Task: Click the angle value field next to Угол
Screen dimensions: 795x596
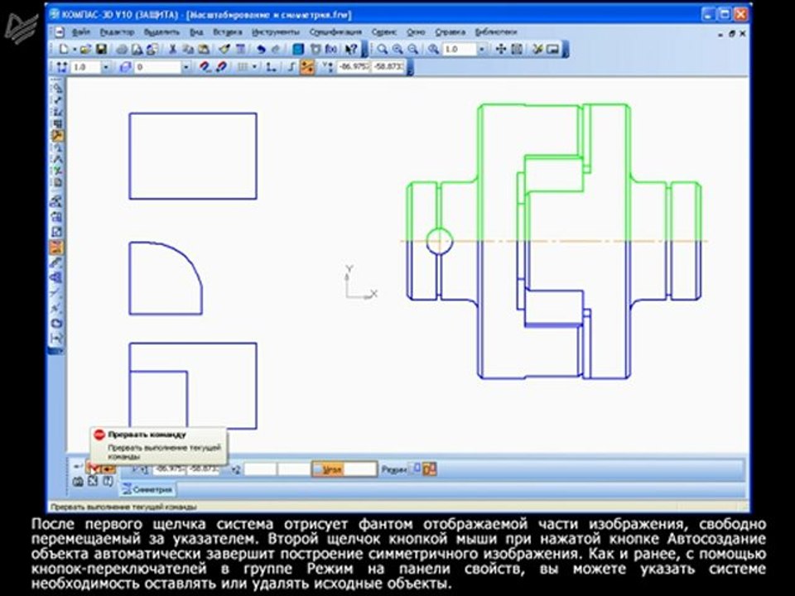Action: click(360, 469)
